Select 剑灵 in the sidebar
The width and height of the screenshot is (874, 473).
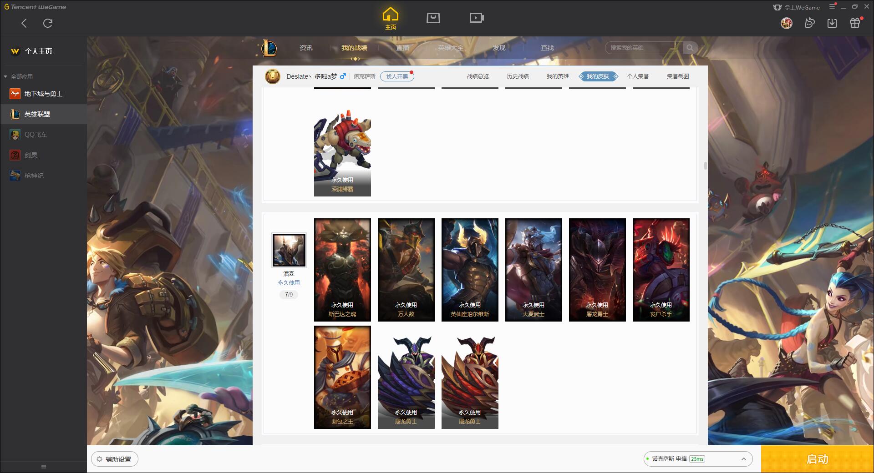pos(43,155)
